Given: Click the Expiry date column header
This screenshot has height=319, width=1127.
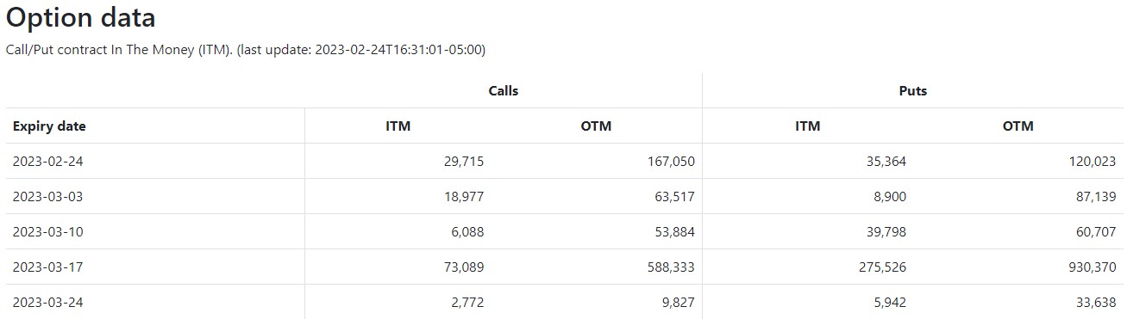Looking at the screenshot, I should (x=49, y=126).
